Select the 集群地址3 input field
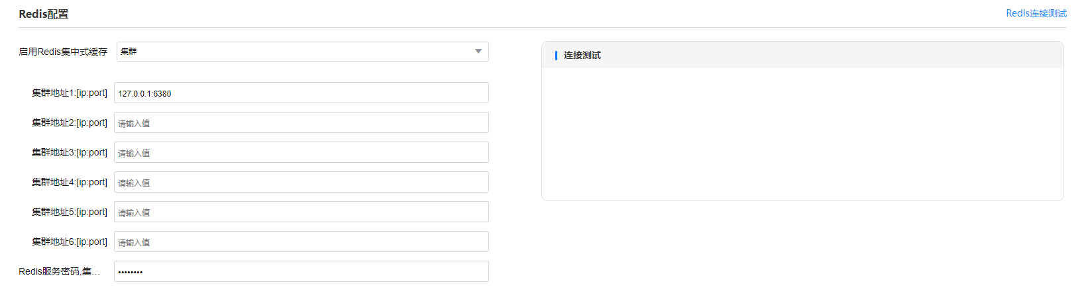Image resolution: width=1080 pixels, height=307 pixels. 301,153
